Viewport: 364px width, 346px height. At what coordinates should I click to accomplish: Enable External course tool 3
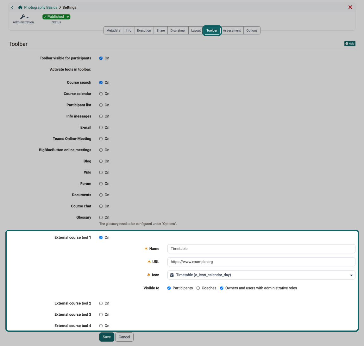(101, 314)
